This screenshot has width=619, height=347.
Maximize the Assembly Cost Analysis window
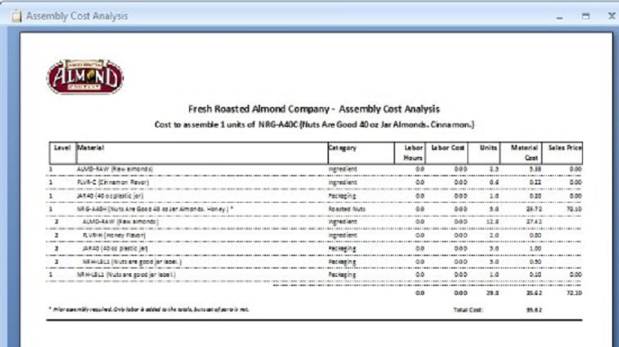[x=586, y=16]
